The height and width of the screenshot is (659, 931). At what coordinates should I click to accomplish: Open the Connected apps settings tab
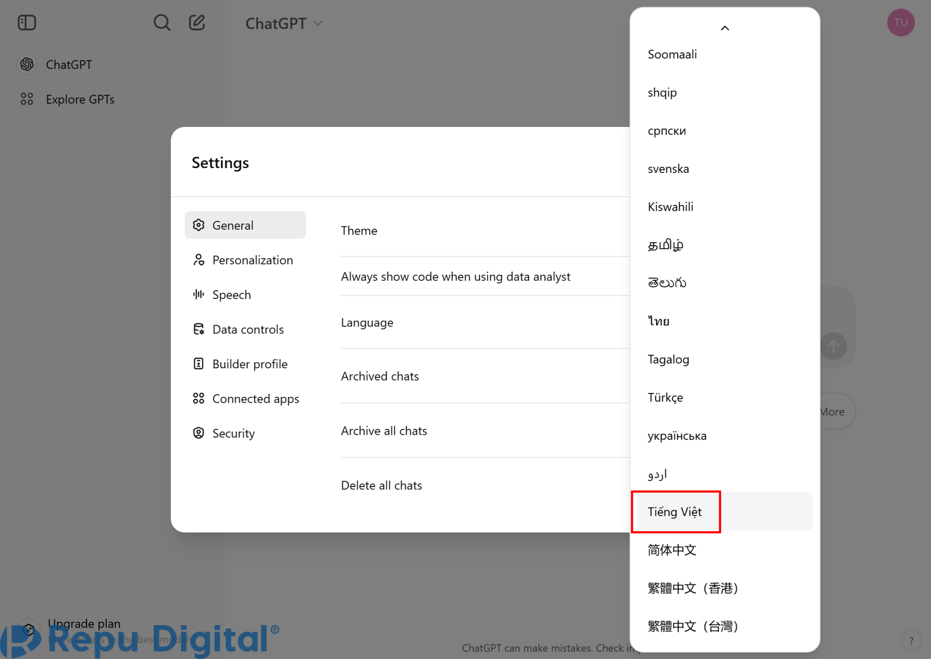click(x=245, y=398)
